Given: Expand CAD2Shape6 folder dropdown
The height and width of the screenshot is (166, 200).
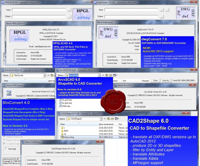Looking at the screenshot, I should coord(101,119).
